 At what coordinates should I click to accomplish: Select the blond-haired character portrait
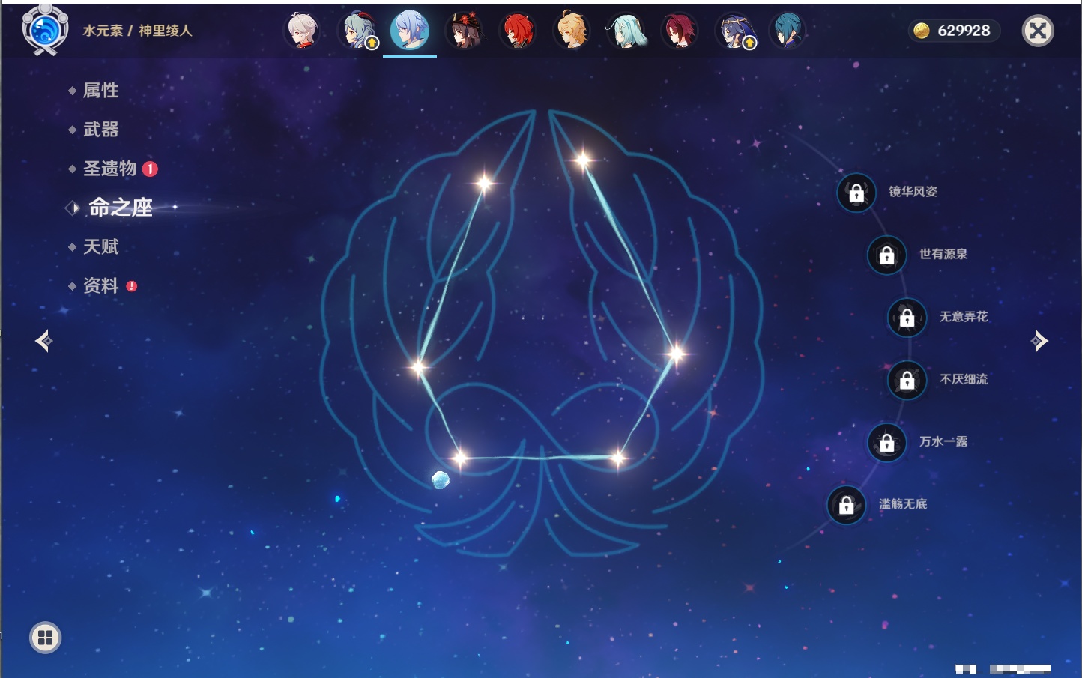572,31
